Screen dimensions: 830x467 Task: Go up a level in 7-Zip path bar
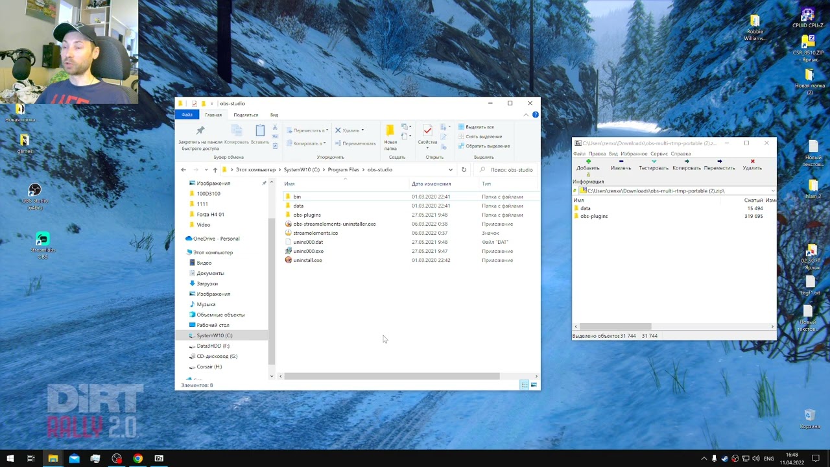click(575, 191)
